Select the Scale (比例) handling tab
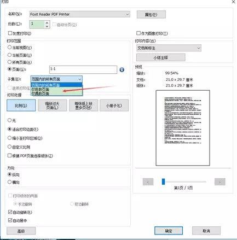 point(21,106)
